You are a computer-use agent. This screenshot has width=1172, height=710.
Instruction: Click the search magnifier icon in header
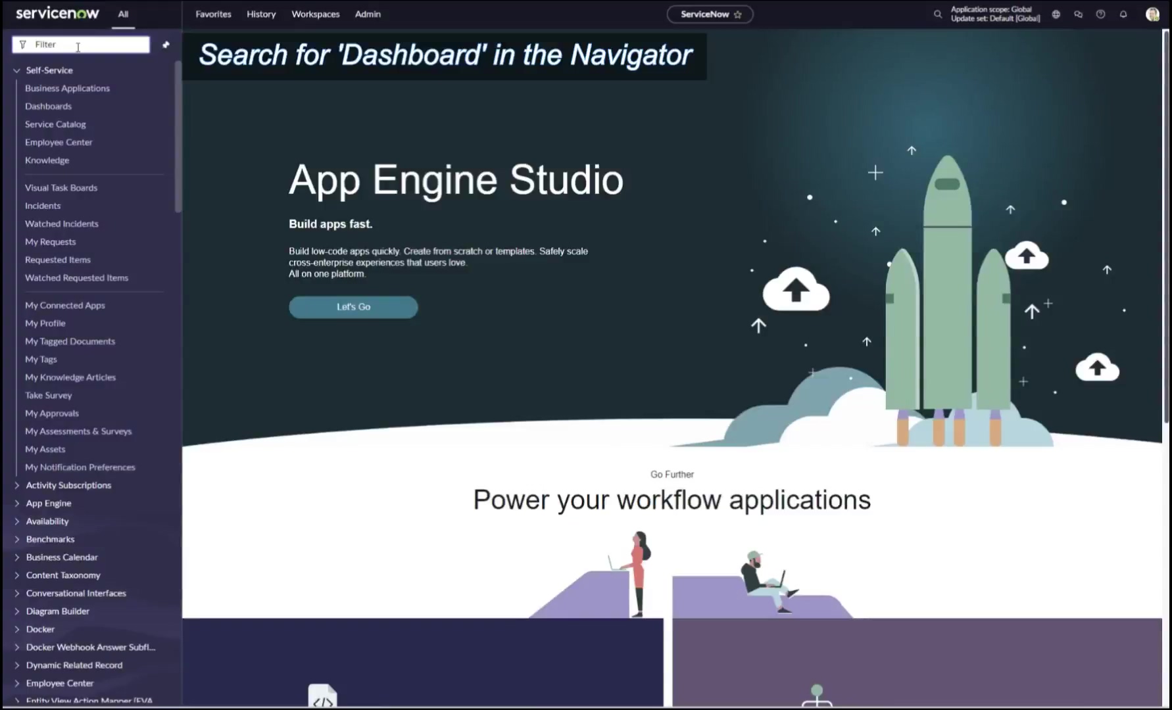point(937,14)
